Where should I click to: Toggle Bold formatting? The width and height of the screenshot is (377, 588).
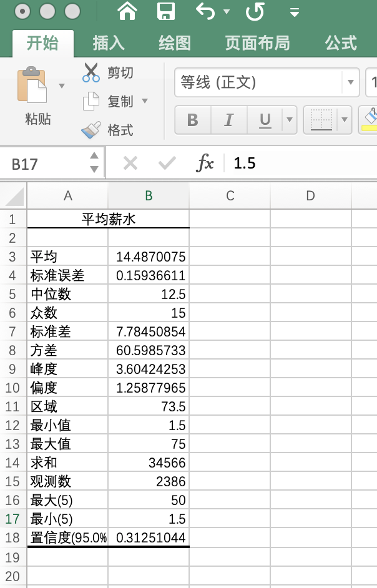point(193,120)
